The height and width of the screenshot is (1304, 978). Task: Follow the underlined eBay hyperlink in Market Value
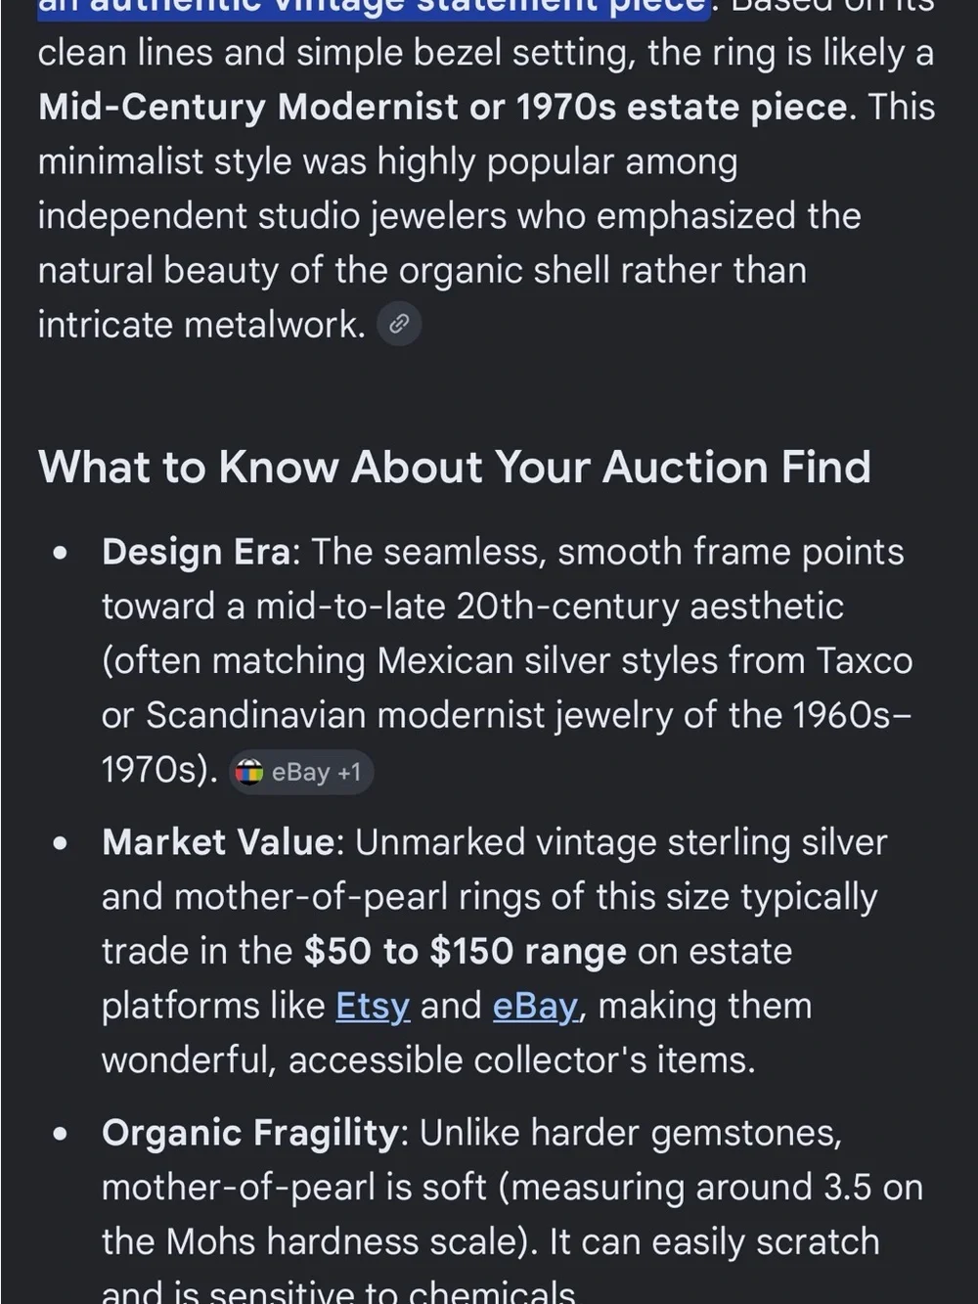[536, 1006]
